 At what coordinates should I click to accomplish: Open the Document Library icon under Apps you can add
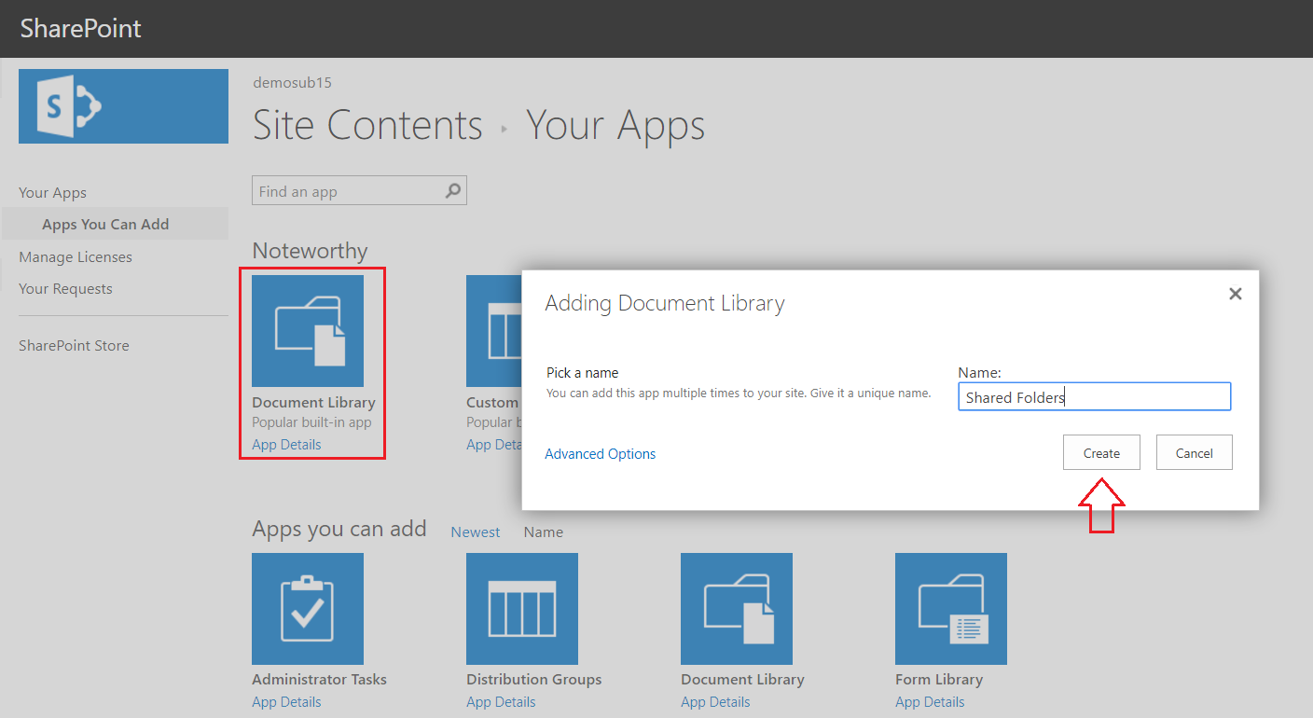pyautogui.click(x=737, y=609)
